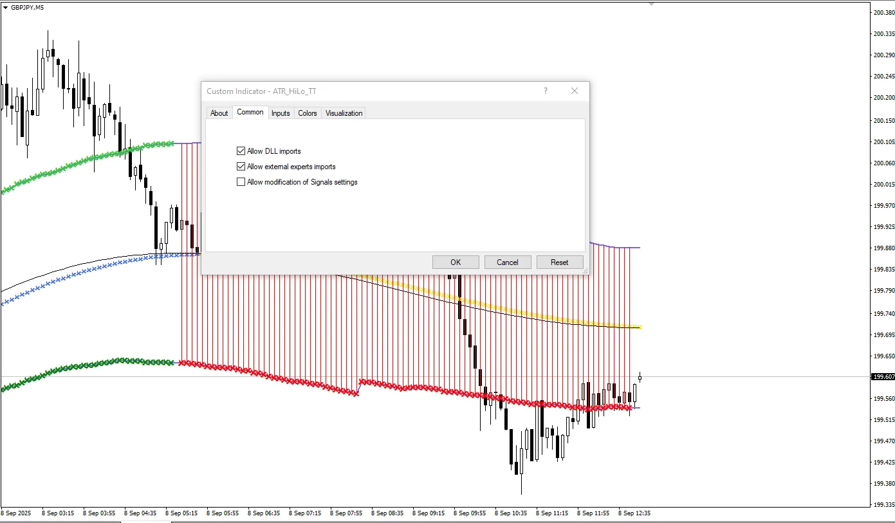Click the dialog resize grip corner
Screen dimensions: 895x523
pos(586,271)
